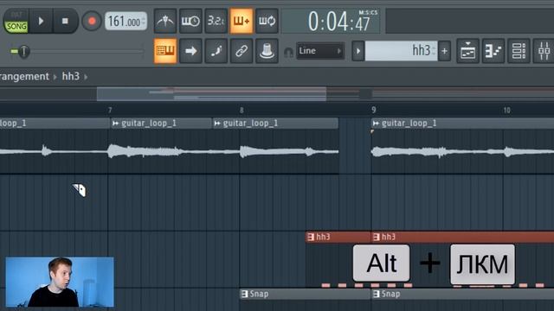Click bar 9 on the timeline ruler

pyautogui.click(x=373, y=111)
